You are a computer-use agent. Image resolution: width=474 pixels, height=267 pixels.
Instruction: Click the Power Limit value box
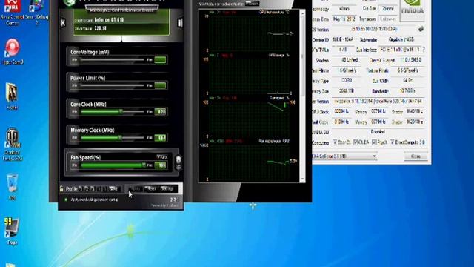[160, 86]
